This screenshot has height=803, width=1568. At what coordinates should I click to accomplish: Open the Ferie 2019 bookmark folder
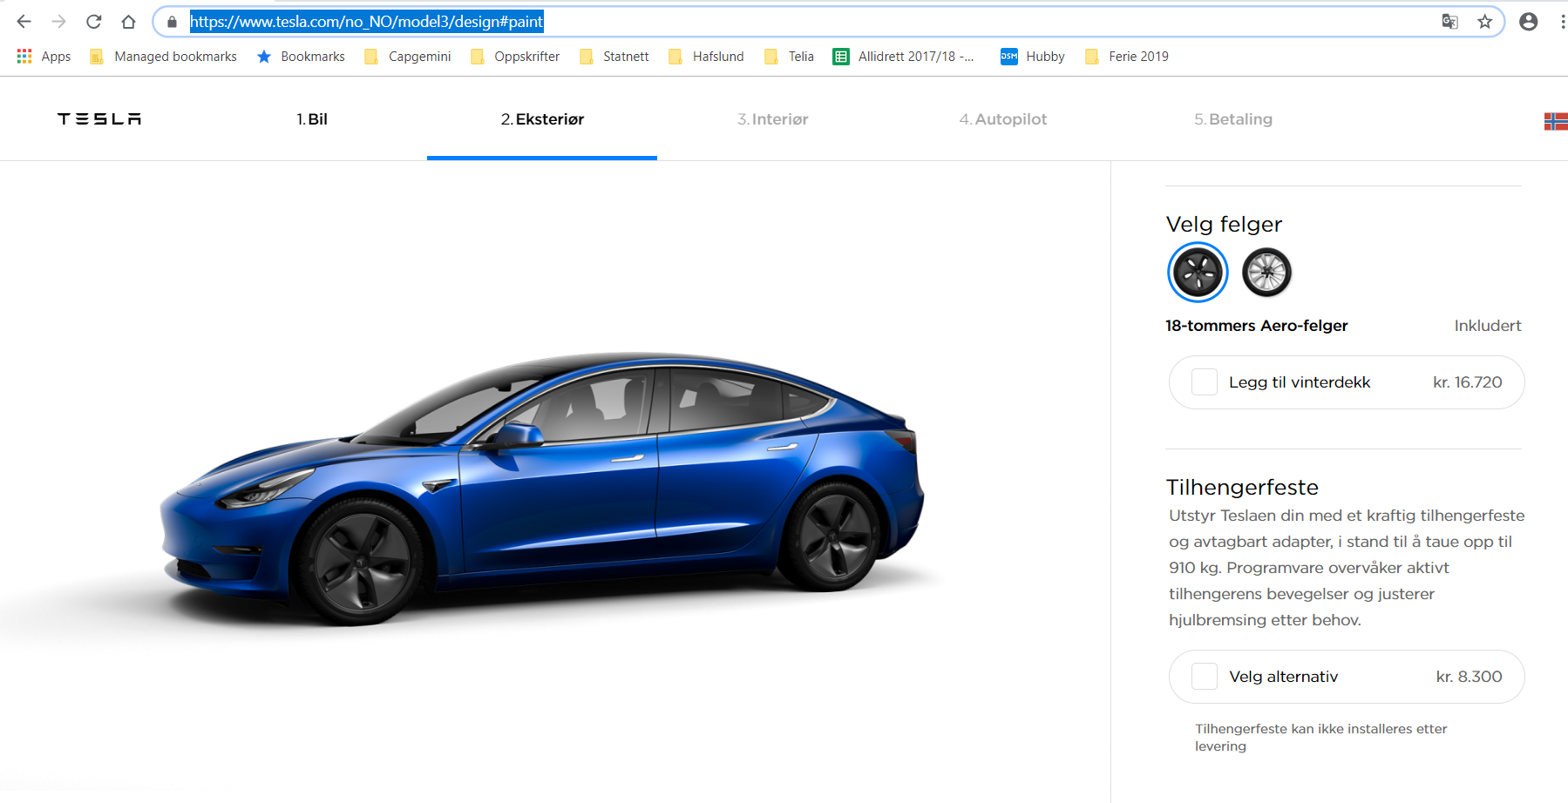coord(1127,57)
